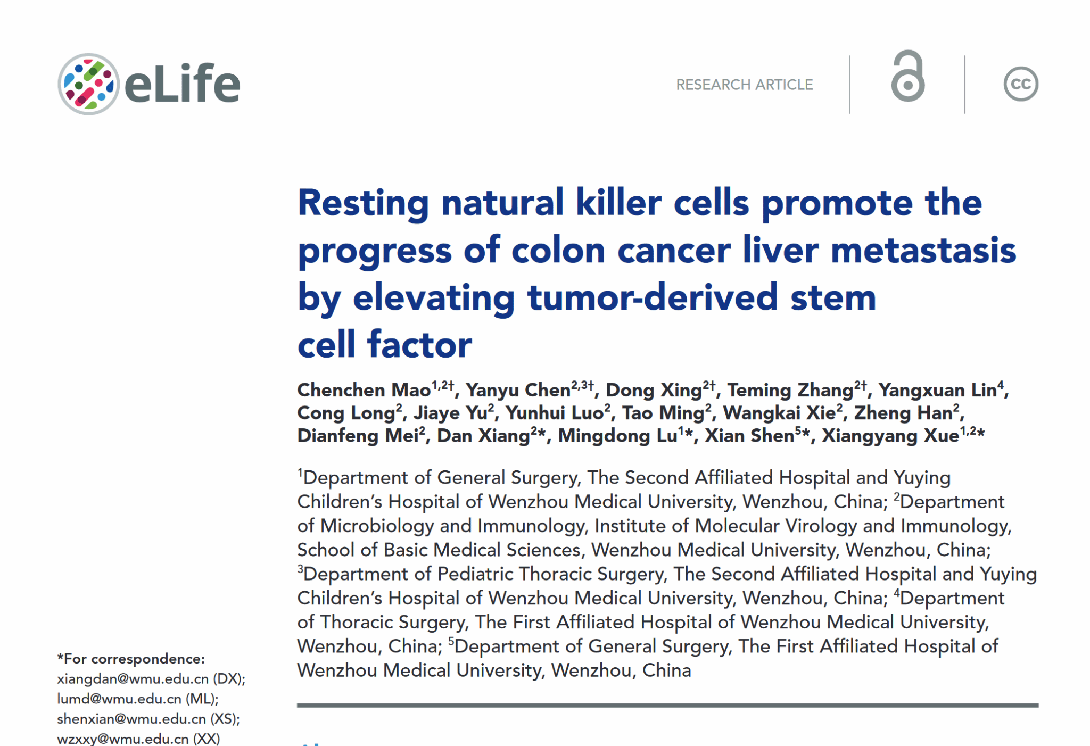Viewport: 1090px width, 746px height.
Task: Click the 'For correspondence' heading
Action: (131, 659)
